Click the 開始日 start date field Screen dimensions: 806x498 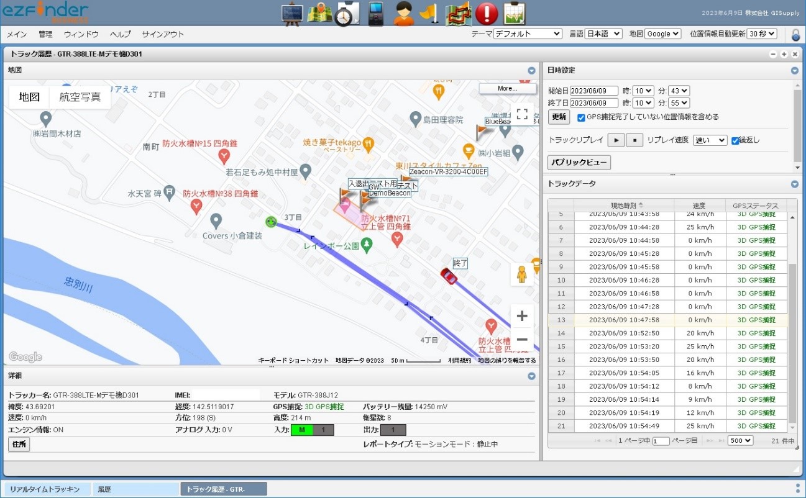click(x=593, y=91)
